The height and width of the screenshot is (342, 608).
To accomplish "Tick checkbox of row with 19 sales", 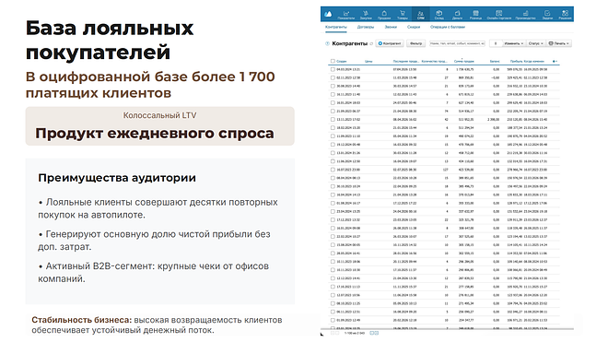I will (x=333, y=136).
